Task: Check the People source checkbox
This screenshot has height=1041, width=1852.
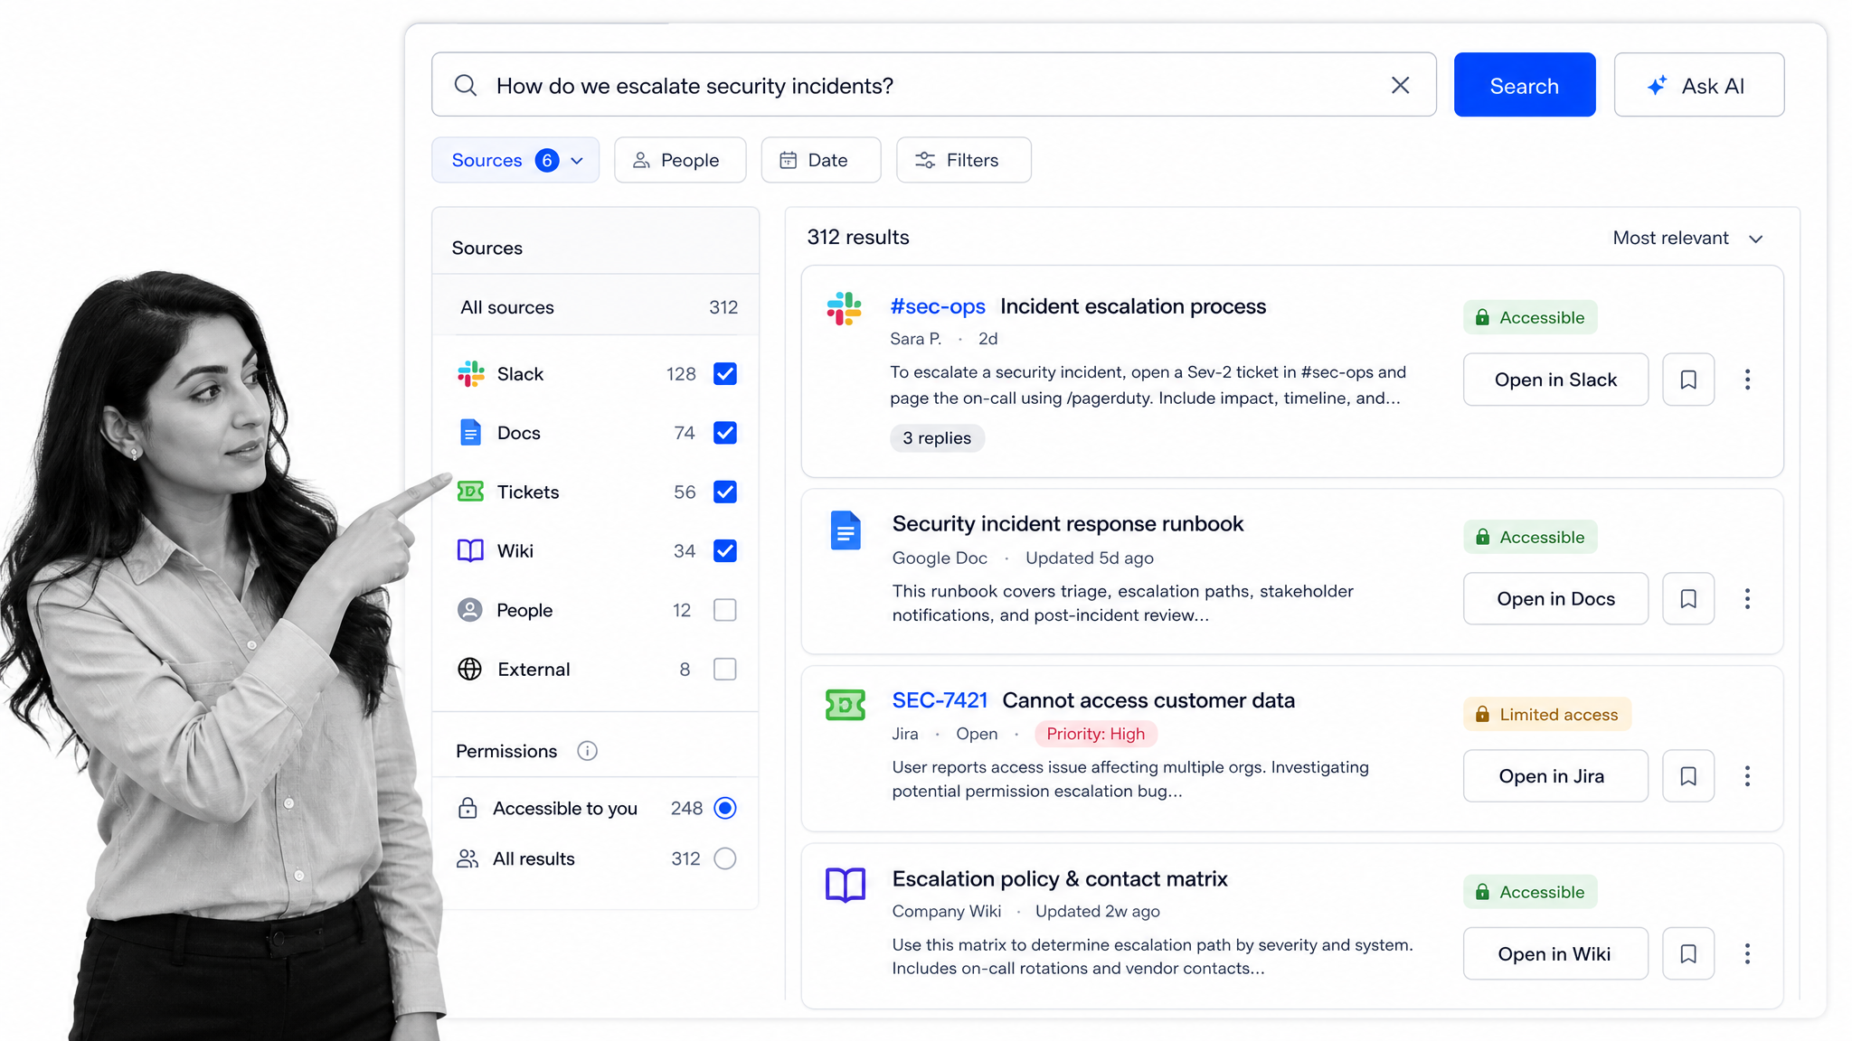Action: [x=725, y=610]
